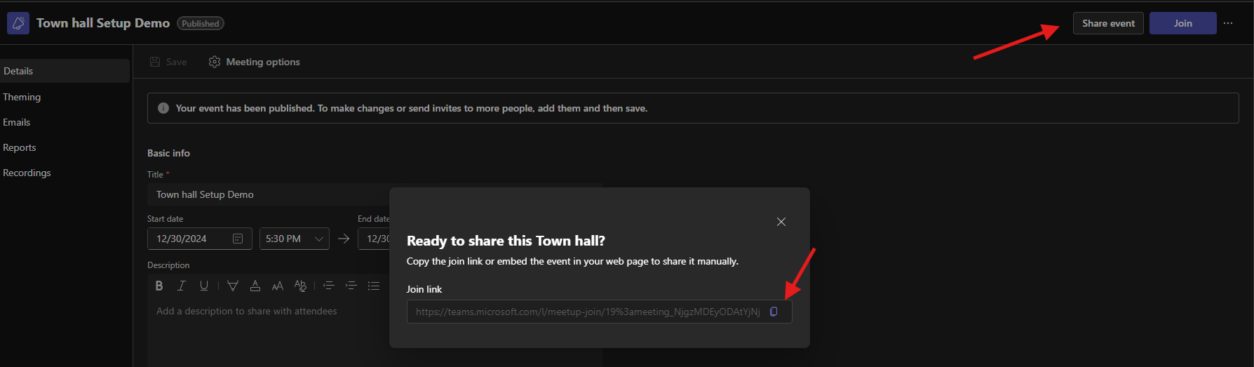Click the arrow between start and end date

(344, 239)
